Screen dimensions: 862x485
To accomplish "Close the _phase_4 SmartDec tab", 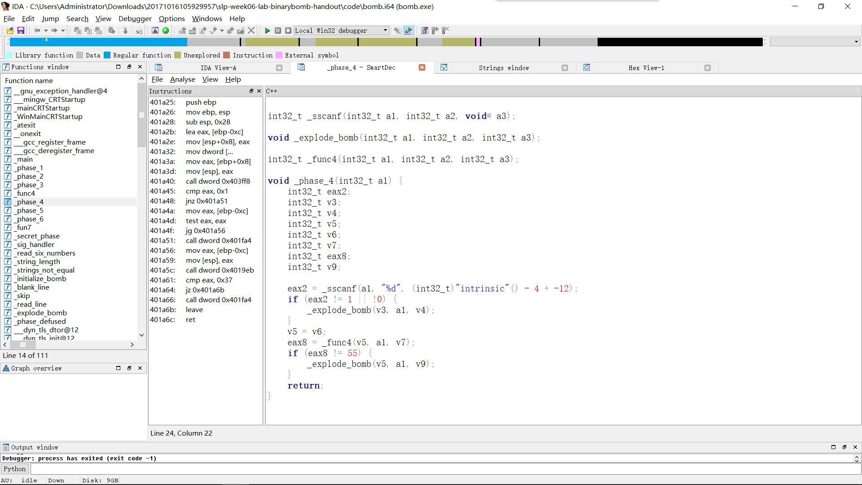I will click(x=422, y=67).
